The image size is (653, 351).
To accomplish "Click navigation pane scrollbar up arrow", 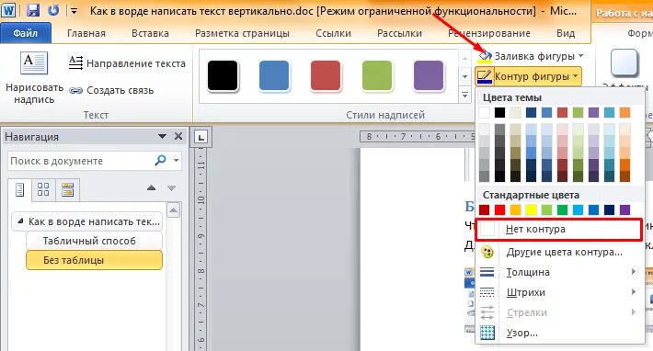I will coord(173,210).
